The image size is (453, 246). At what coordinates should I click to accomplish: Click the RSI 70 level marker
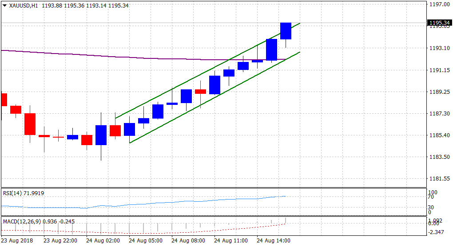tap(430, 197)
